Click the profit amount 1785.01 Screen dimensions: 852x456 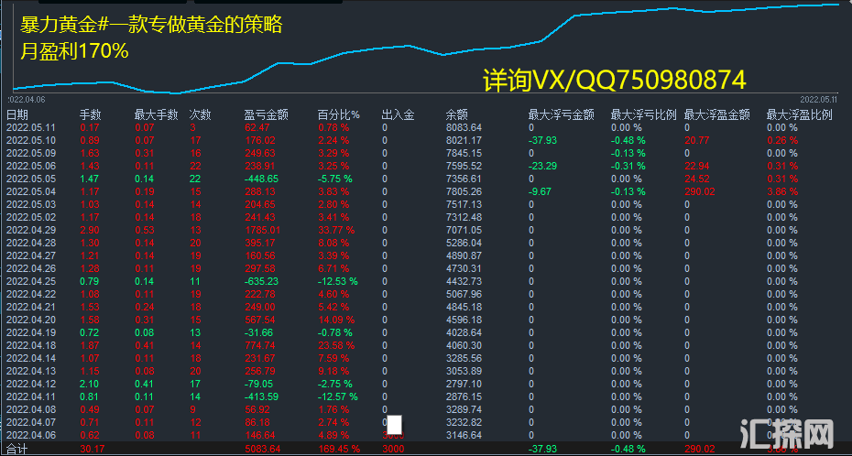(261, 230)
